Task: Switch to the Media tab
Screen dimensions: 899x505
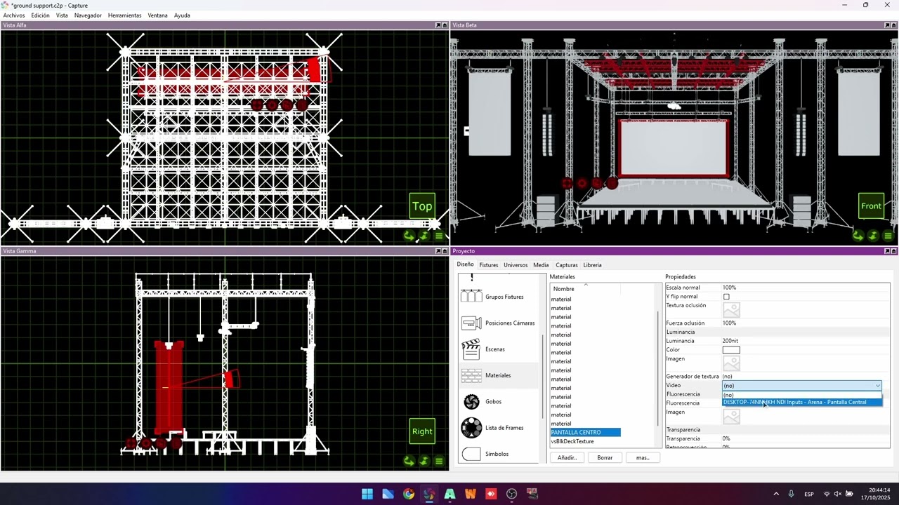Action: pos(541,265)
